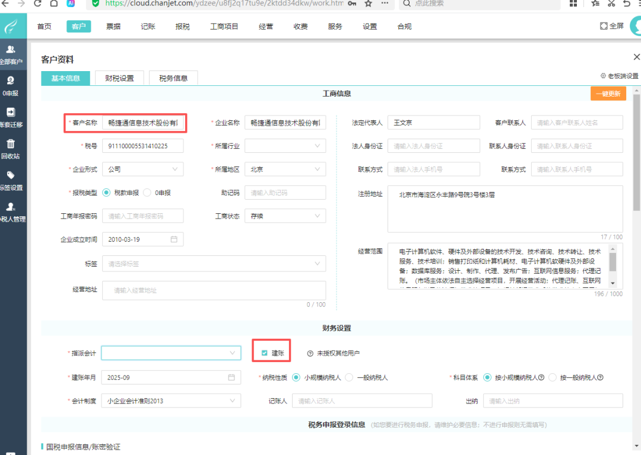Click the 一键更新 button
Screen dimensions: 641x455
click(608, 94)
